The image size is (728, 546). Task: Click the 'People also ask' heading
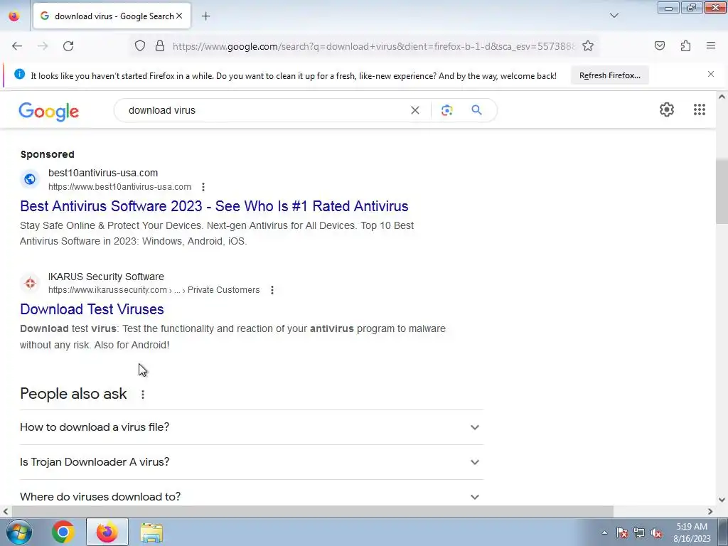(73, 394)
